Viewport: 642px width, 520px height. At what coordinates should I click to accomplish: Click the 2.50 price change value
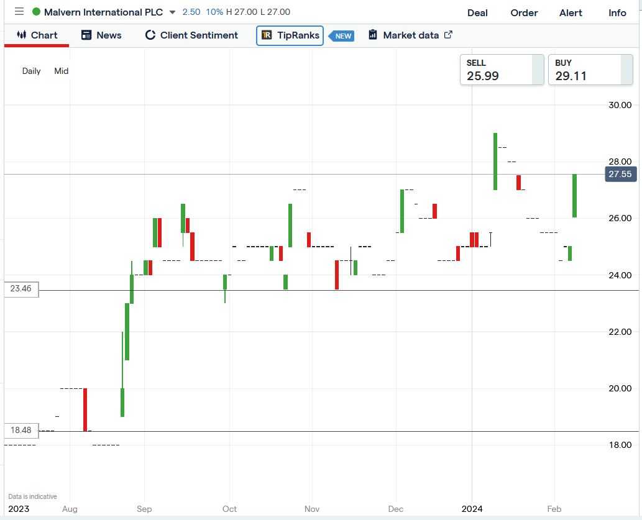191,12
